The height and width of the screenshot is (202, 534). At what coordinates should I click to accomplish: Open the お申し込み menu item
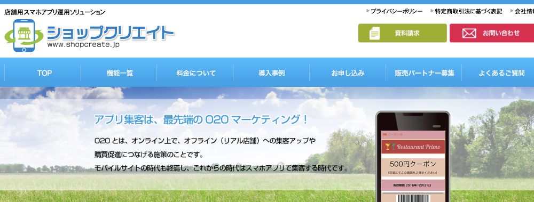(x=348, y=73)
